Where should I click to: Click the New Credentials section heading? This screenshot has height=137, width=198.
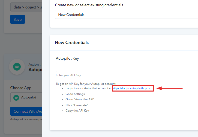(72, 42)
